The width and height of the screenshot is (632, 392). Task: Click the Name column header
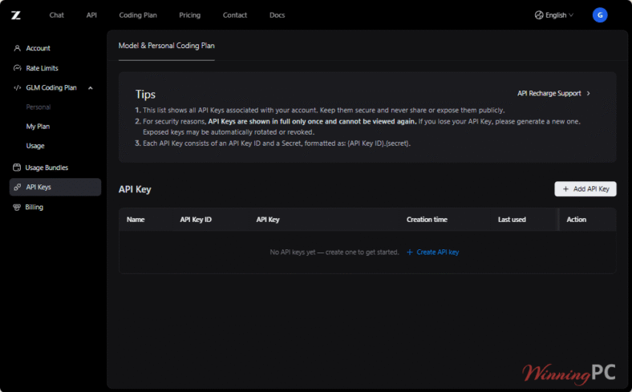coord(136,220)
